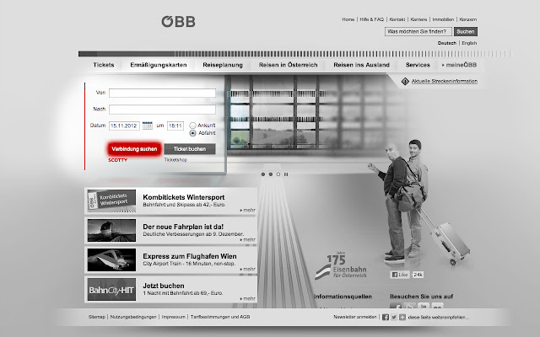Viewport: 540px width, 337px height.
Task: Go to second slideshow dot
Action: point(271,174)
